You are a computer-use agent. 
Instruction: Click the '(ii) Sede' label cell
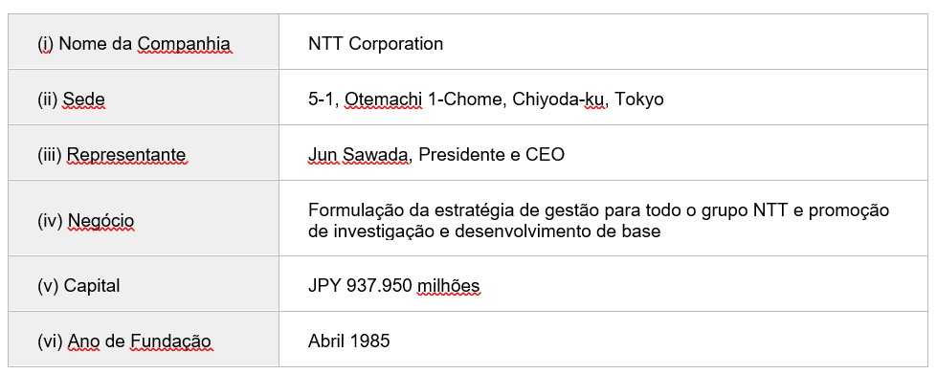144,98
